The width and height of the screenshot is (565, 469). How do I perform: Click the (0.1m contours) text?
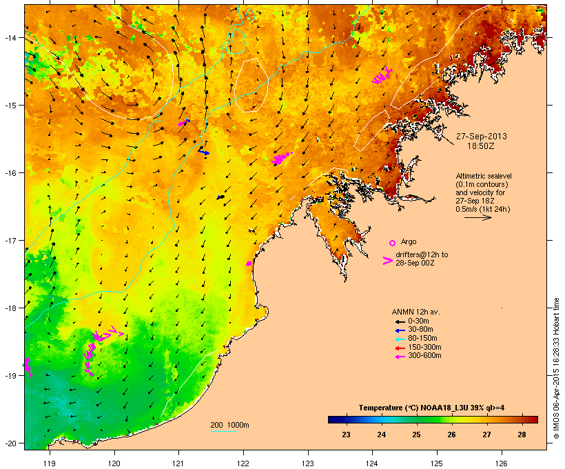point(482,184)
